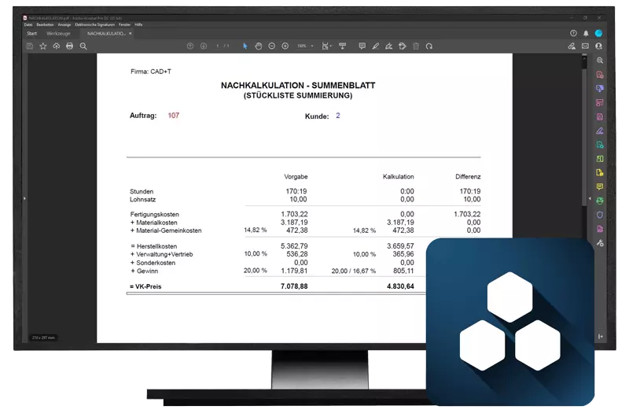Go to the Start tab
Image resolution: width=629 pixels, height=417 pixels.
pyautogui.click(x=31, y=34)
